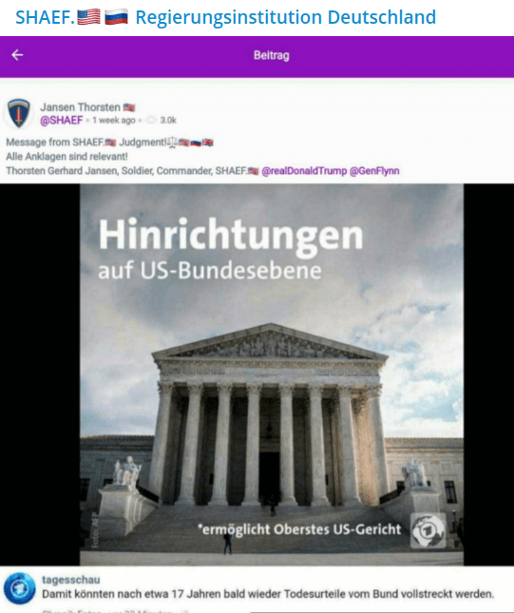Click the "1 week ago" timestamp
514x613 pixels.
tap(114, 120)
